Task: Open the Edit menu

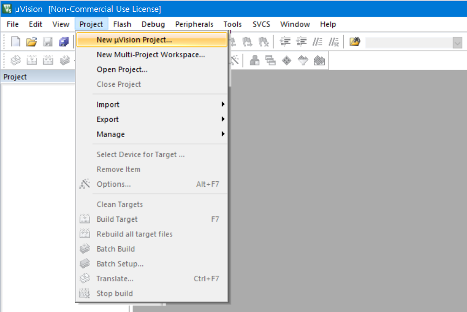Action: click(x=36, y=24)
